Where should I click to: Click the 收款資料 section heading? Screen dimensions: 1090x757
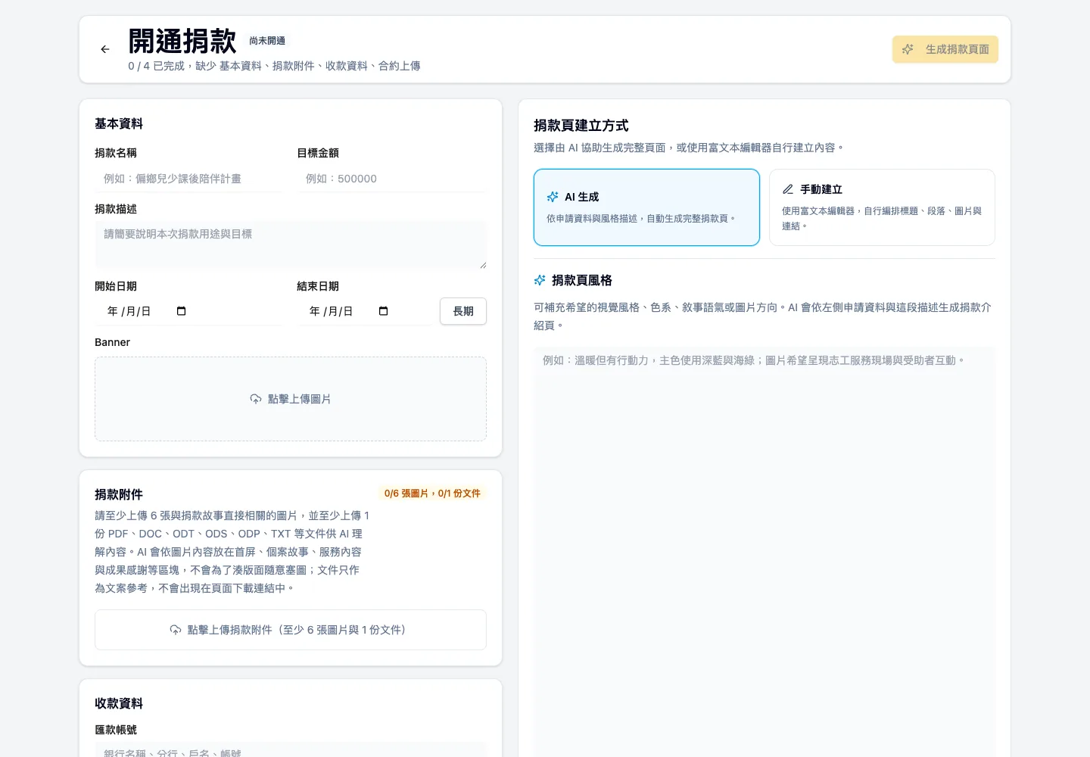[x=119, y=703]
